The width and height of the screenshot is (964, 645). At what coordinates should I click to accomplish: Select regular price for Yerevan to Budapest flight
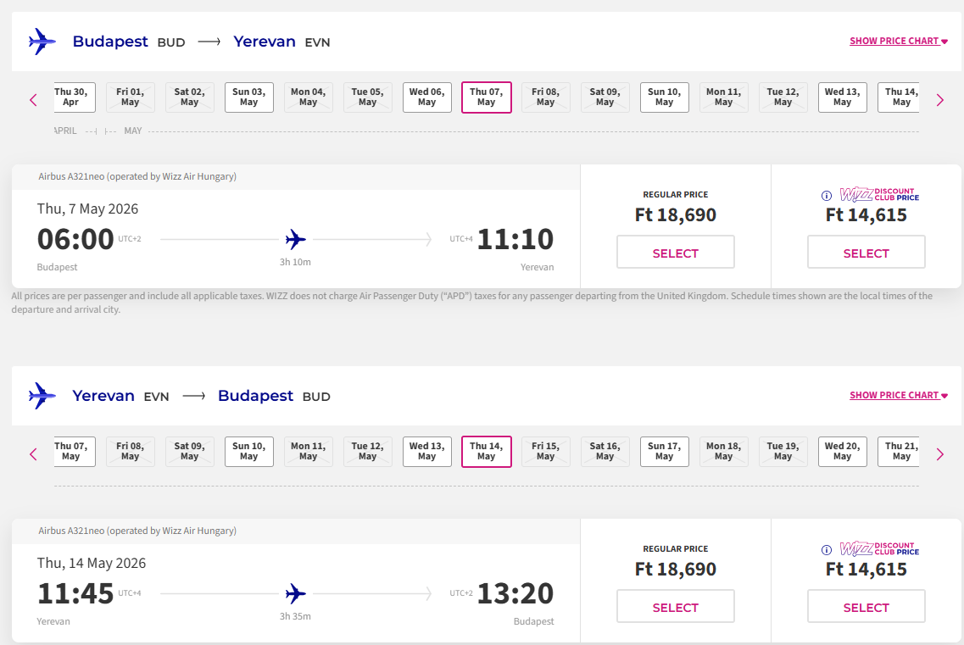[x=675, y=607]
